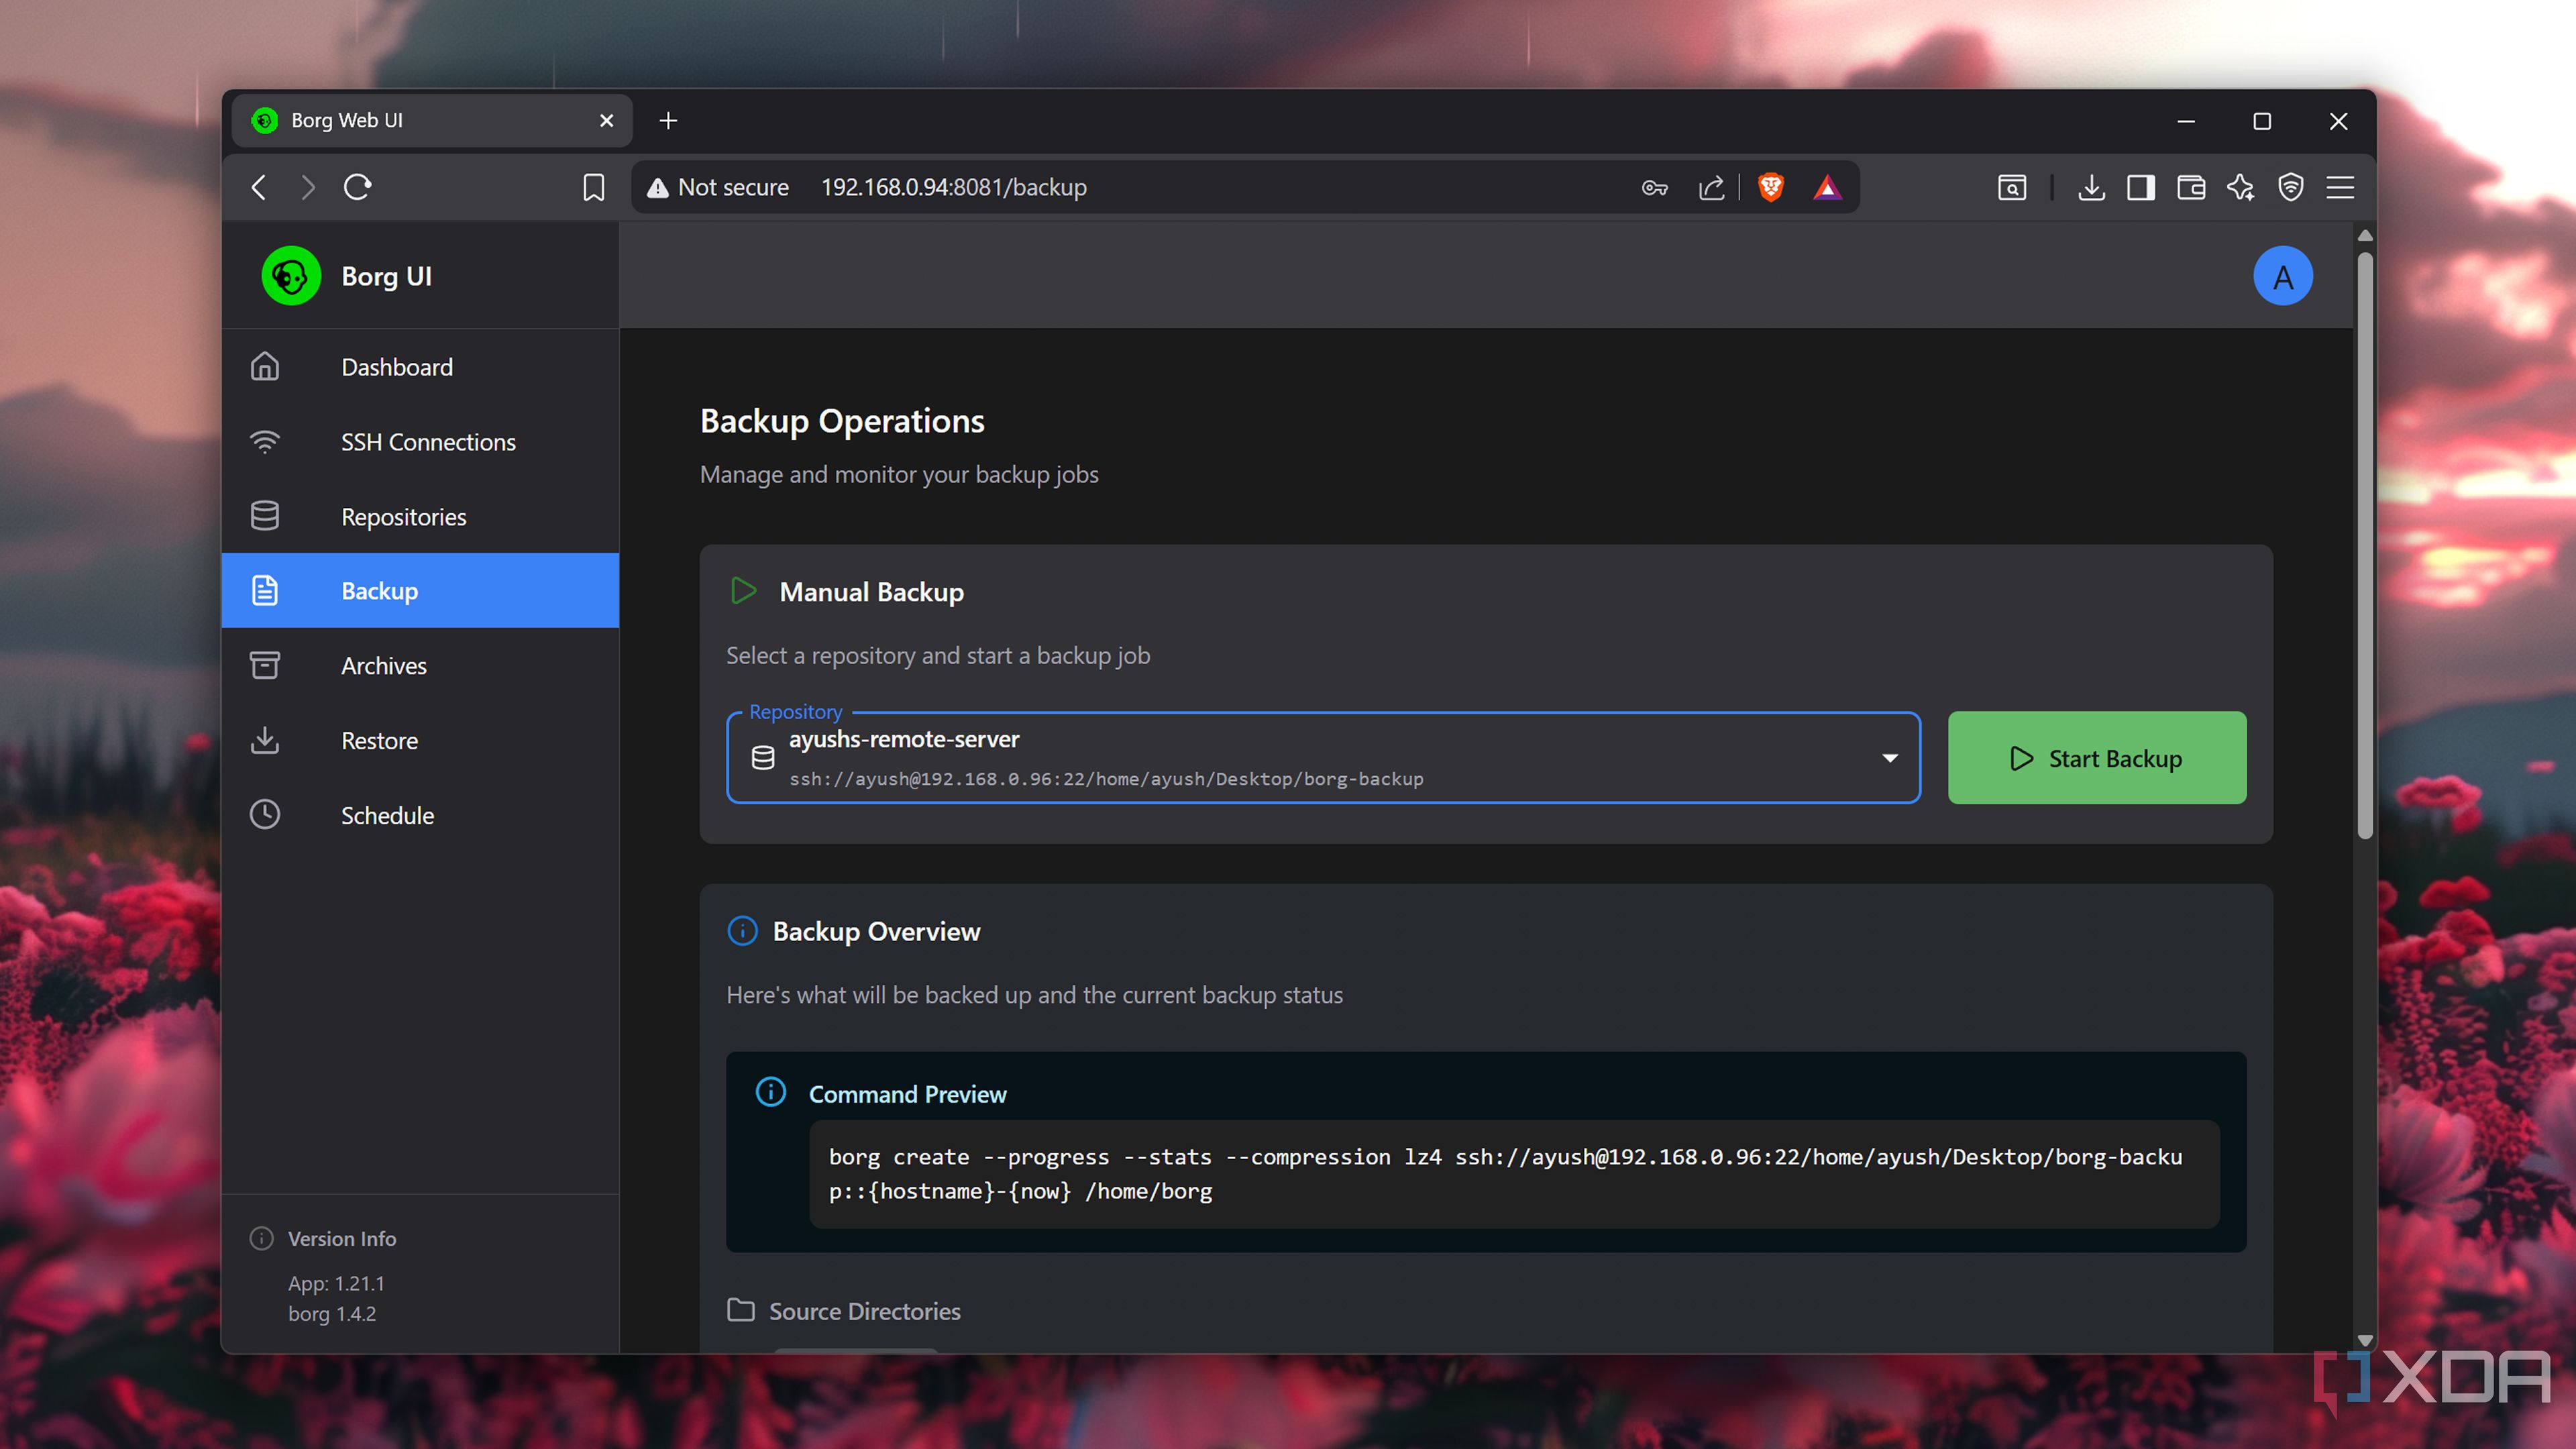This screenshot has height=1449, width=2576.
Task: Click the borg create command text
Action: click(x=1505, y=1173)
